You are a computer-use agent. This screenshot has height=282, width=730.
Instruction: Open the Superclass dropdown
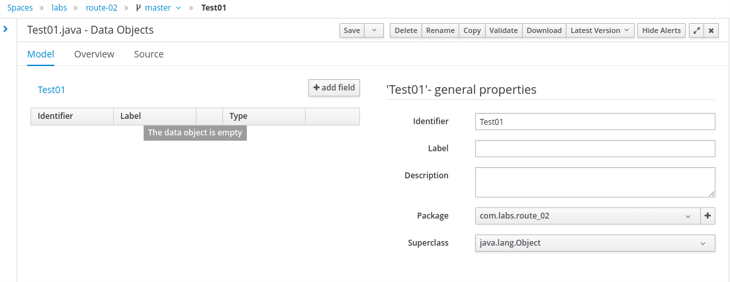pyautogui.click(x=594, y=243)
